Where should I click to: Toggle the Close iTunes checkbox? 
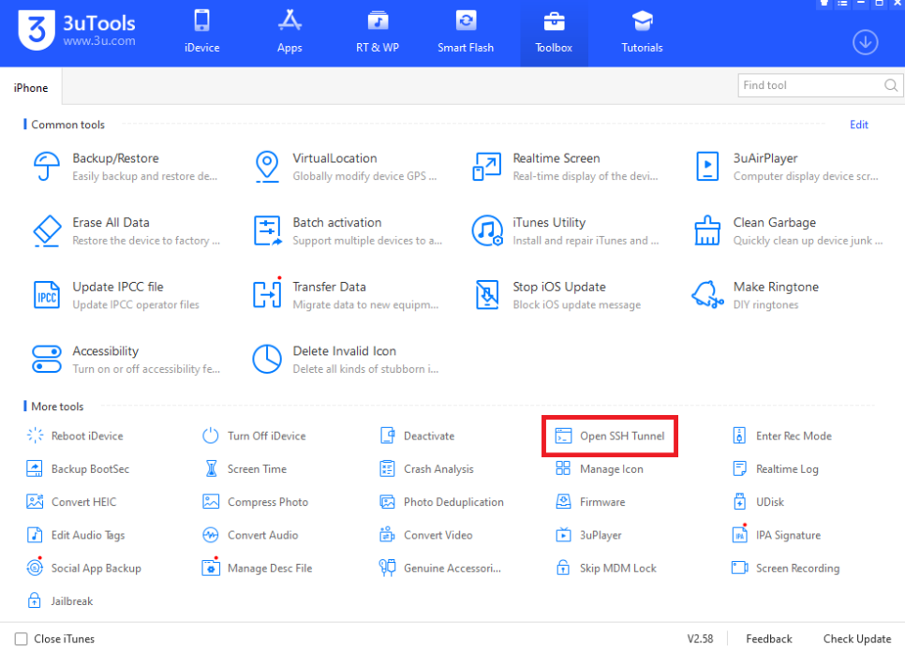pyautogui.click(x=22, y=639)
